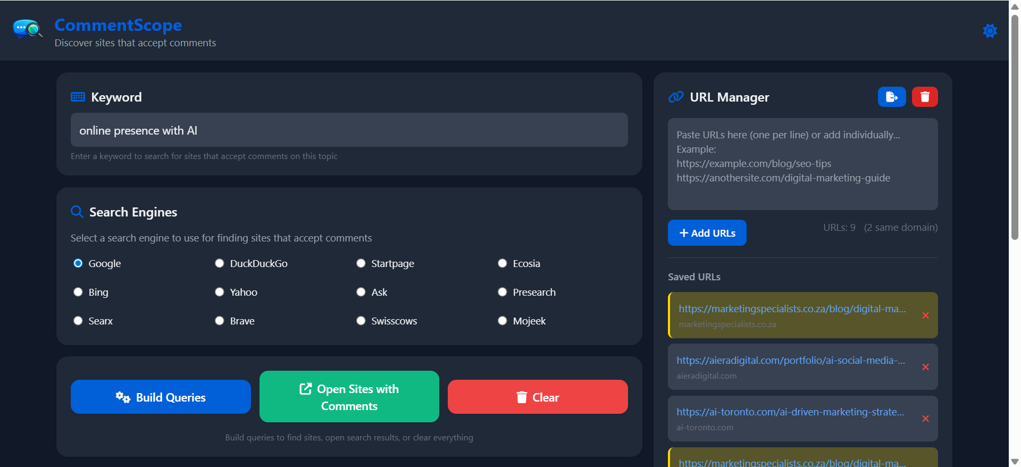Select the Ecosia radio option

[503, 263]
